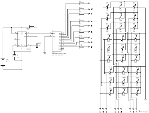Click the BAT battery symbol

point(3,62)
